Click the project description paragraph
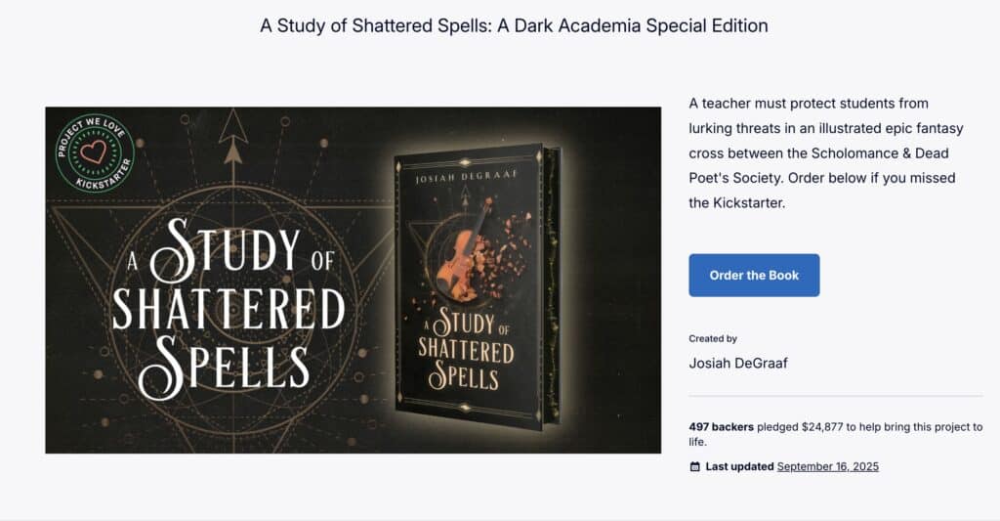This screenshot has height=521, width=1000. [820, 152]
